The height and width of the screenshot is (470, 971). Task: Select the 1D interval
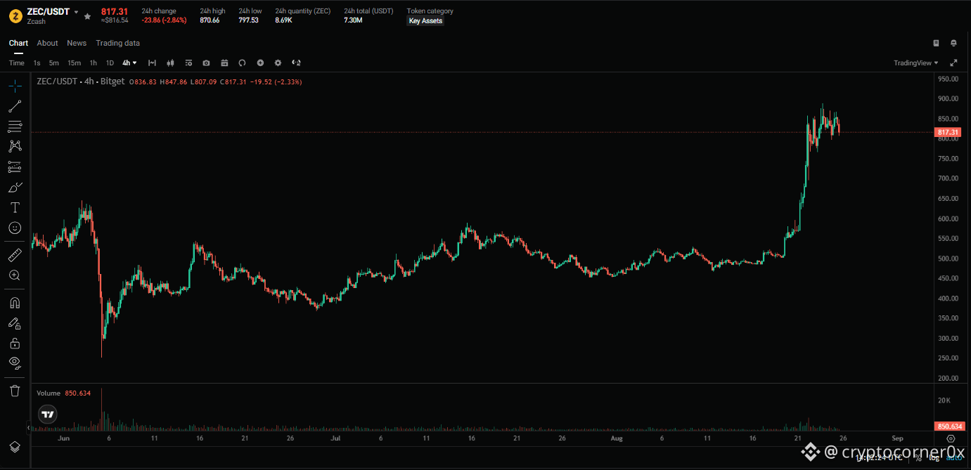(x=110, y=63)
